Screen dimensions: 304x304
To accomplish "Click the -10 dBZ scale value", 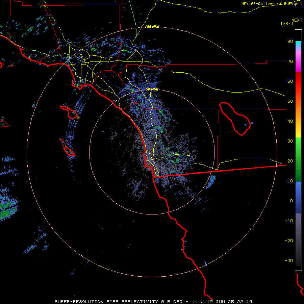I will click(x=289, y=221).
